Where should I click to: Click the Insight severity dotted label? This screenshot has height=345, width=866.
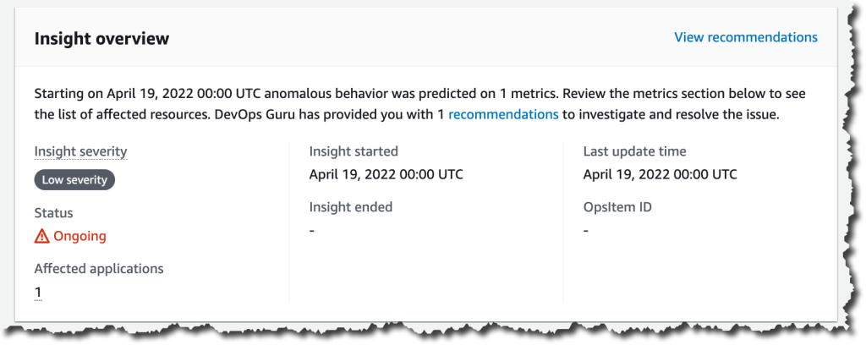(80, 151)
